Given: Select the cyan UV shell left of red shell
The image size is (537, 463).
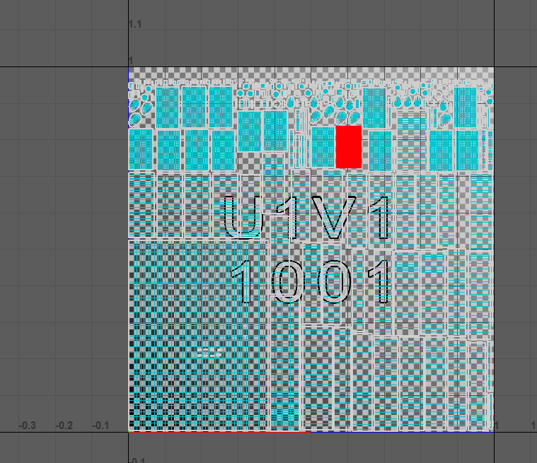Looking at the screenshot, I should [323, 146].
